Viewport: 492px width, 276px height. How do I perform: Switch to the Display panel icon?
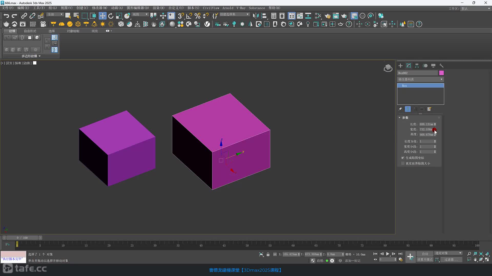coord(433,66)
